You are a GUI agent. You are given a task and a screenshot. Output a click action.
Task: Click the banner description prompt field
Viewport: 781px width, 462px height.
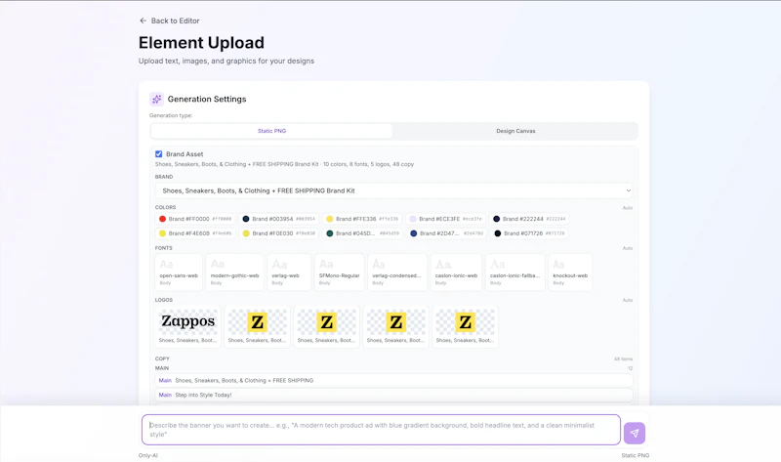point(381,430)
